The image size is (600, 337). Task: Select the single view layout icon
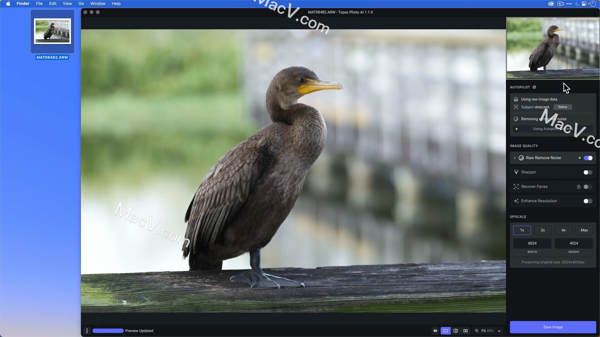pos(445,331)
